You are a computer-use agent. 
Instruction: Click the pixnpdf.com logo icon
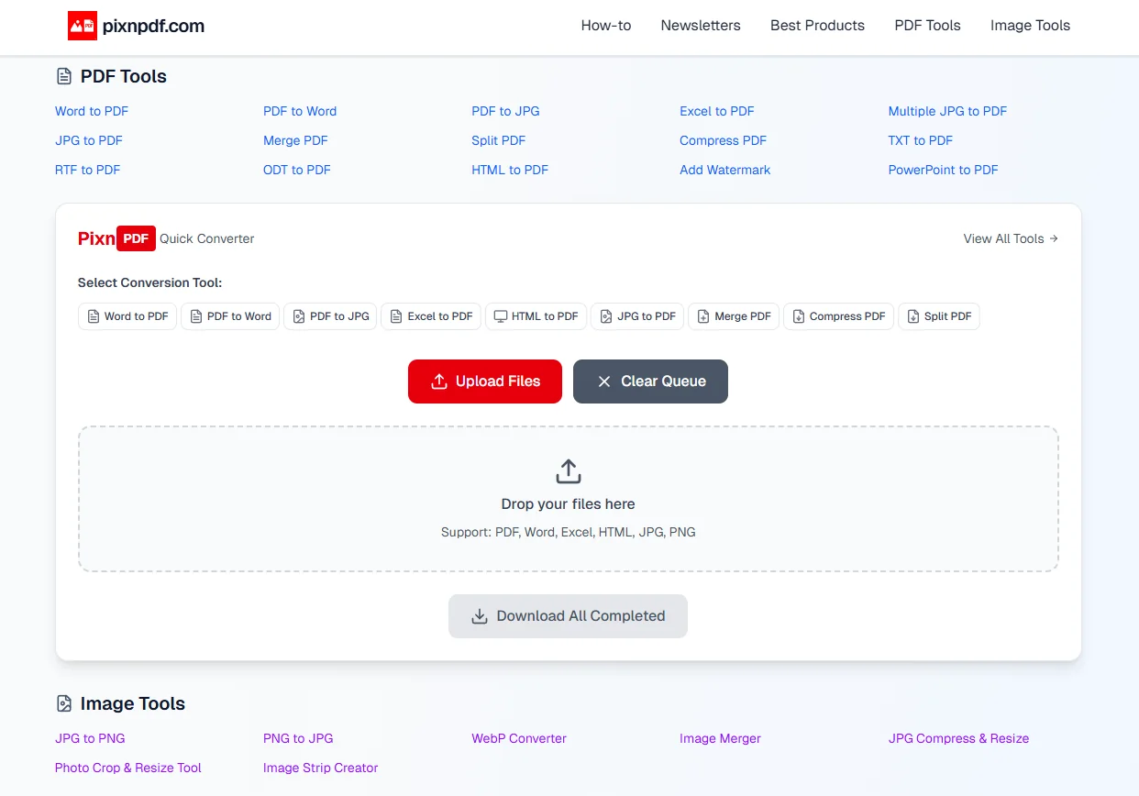pyautogui.click(x=81, y=25)
